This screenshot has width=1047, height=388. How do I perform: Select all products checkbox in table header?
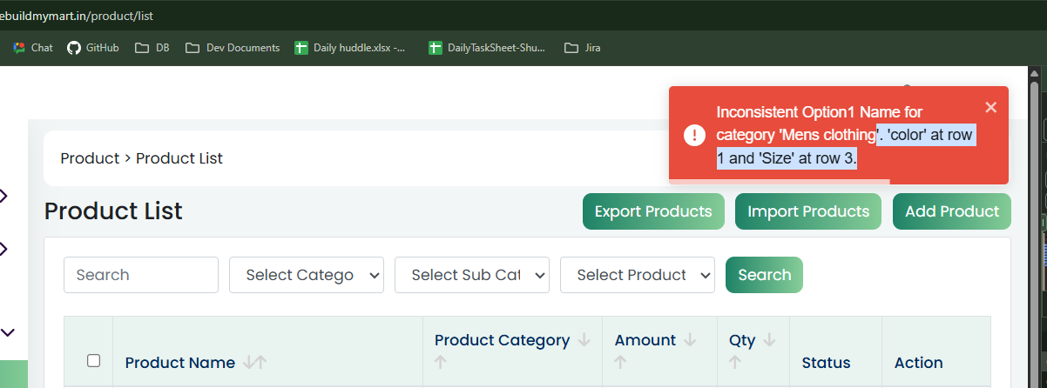pos(94,360)
